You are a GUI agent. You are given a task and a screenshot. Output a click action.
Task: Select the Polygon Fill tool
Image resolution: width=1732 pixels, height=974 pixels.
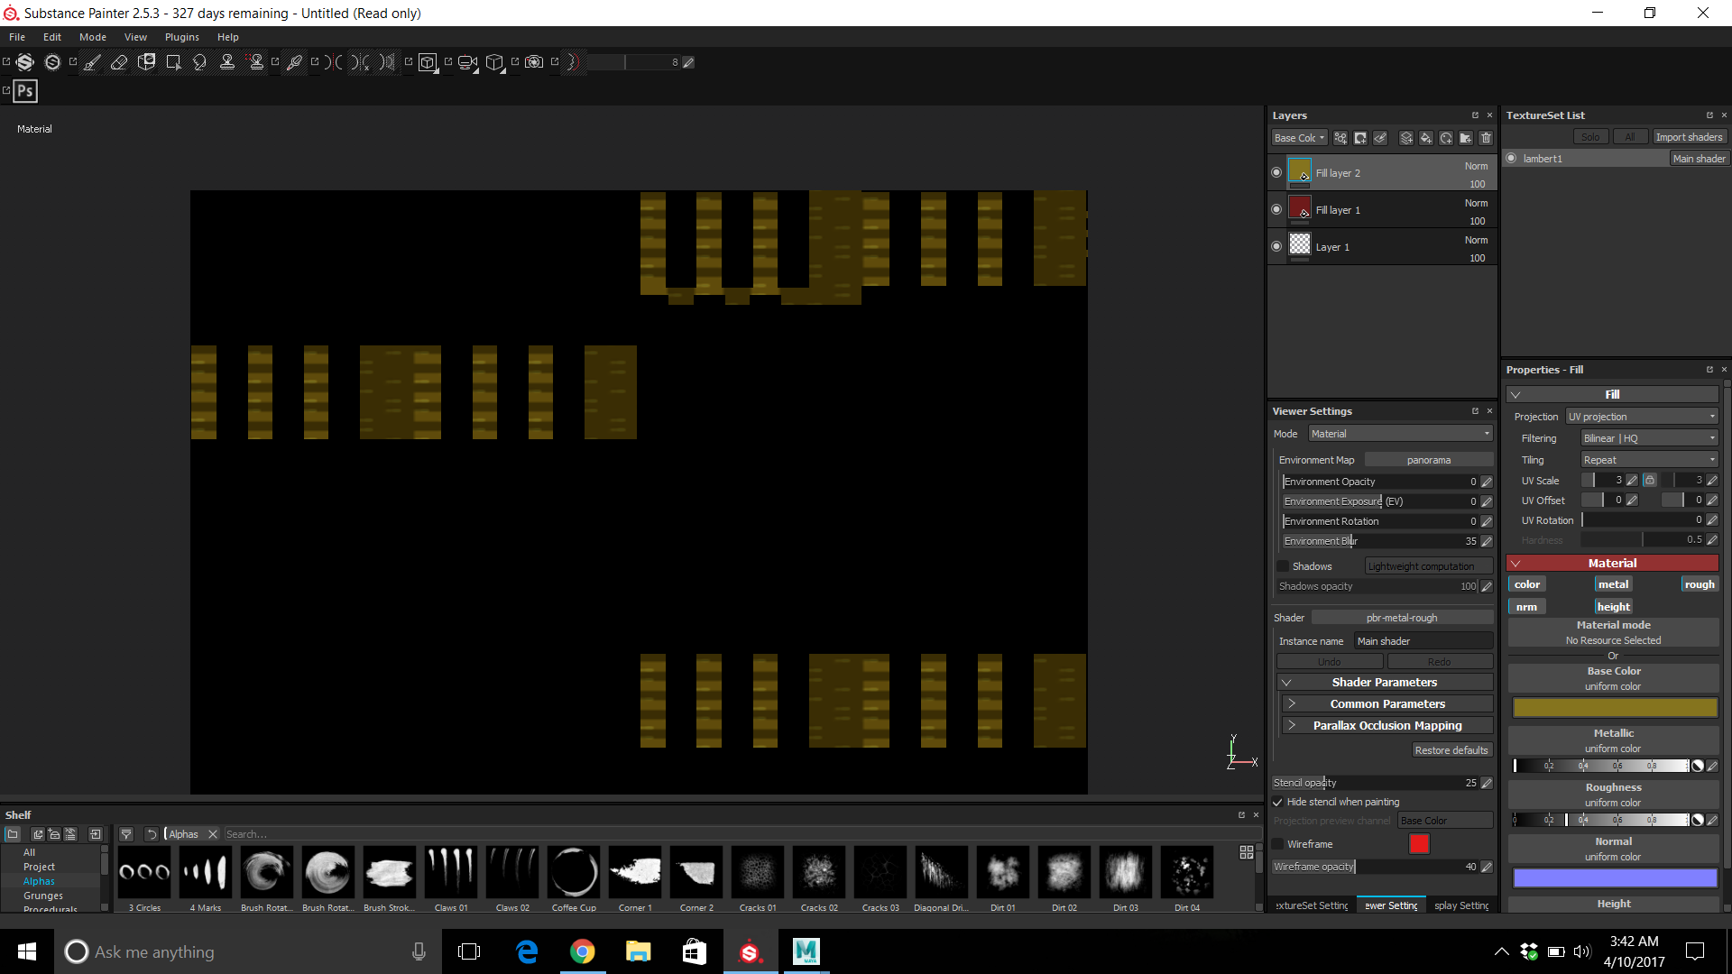click(x=173, y=62)
